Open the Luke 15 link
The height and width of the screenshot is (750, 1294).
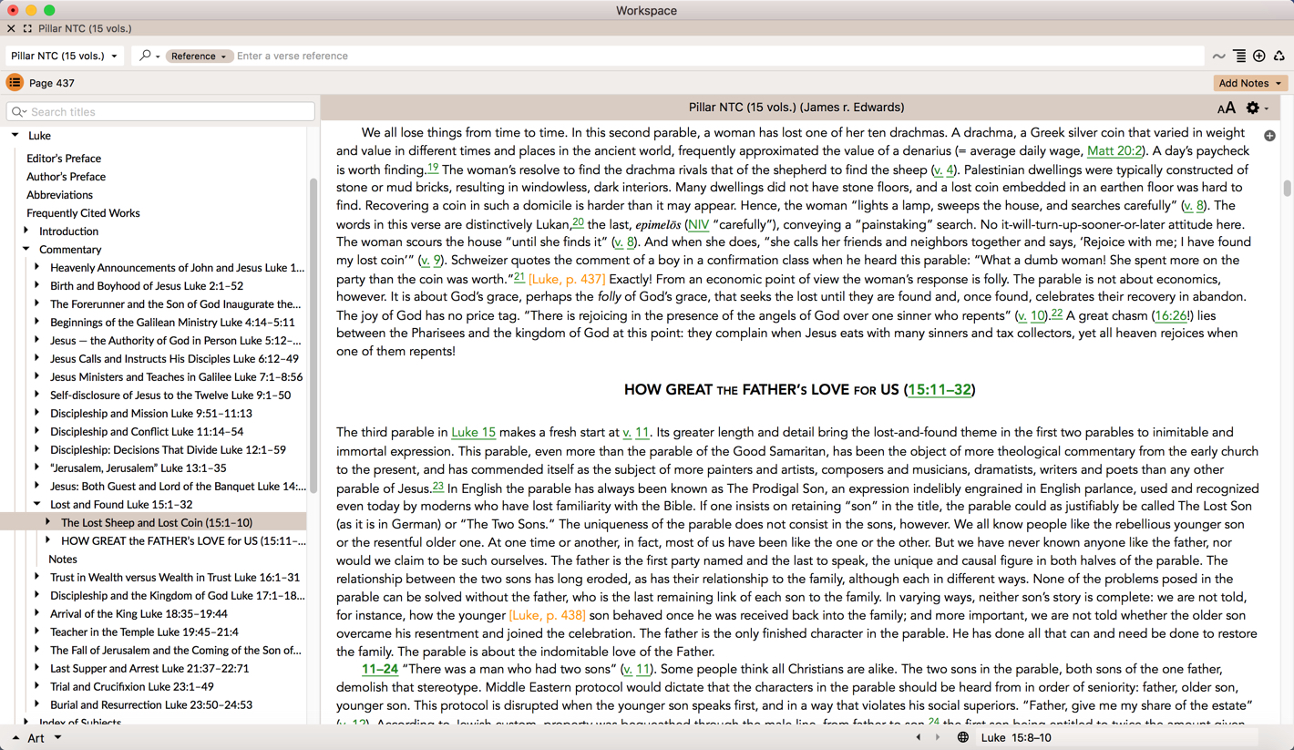[x=474, y=433]
